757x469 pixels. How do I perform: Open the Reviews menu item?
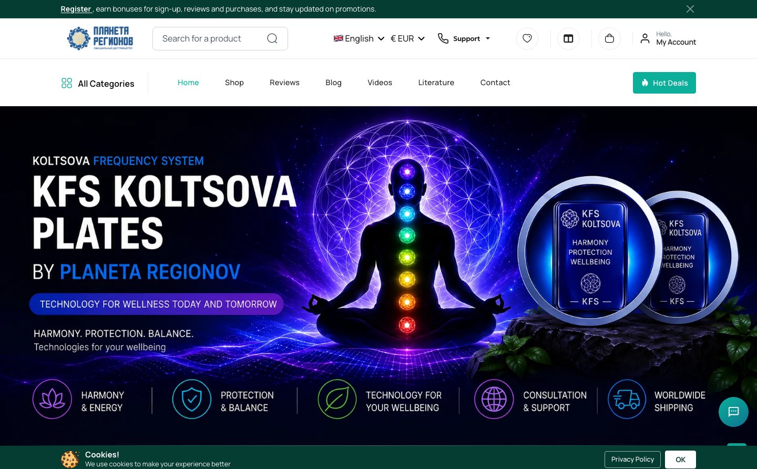pyautogui.click(x=284, y=83)
